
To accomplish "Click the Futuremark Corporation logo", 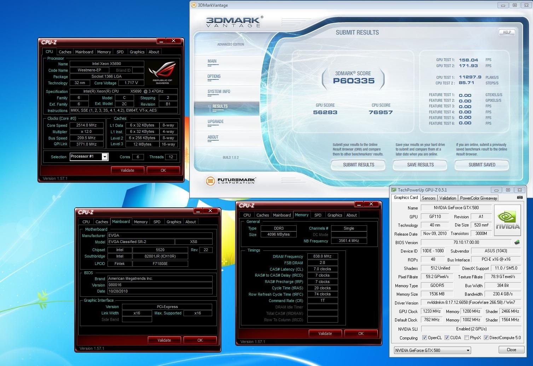I will pyautogui.click(x=231, y=181).
